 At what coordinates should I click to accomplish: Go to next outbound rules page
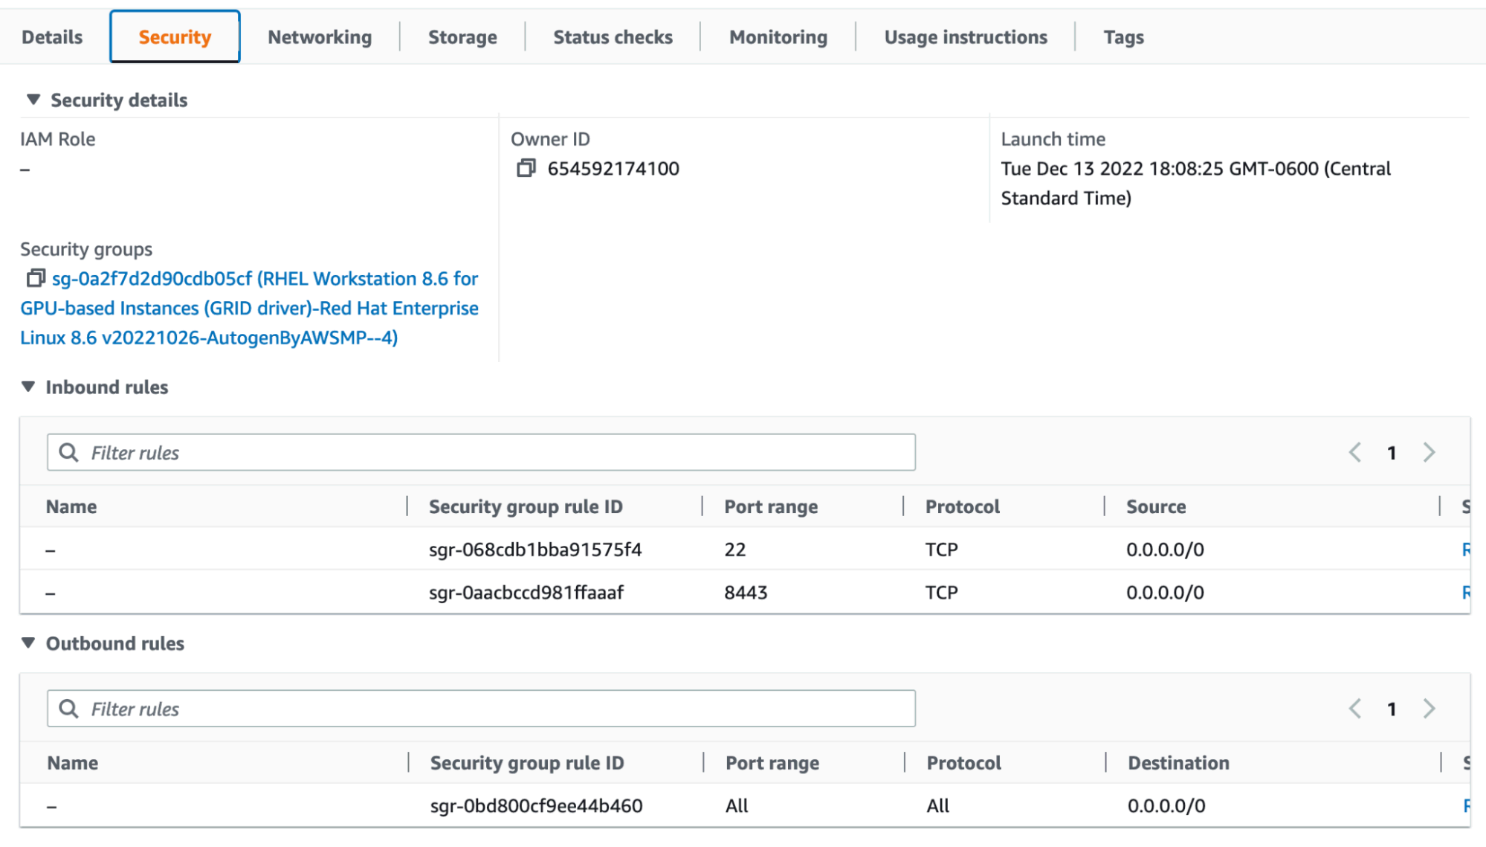click(x=1429, y=709)
